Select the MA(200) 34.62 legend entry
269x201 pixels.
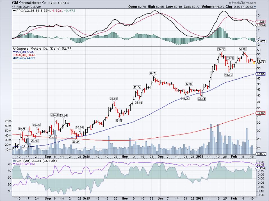pyautogui.click(x=26, y=55)
